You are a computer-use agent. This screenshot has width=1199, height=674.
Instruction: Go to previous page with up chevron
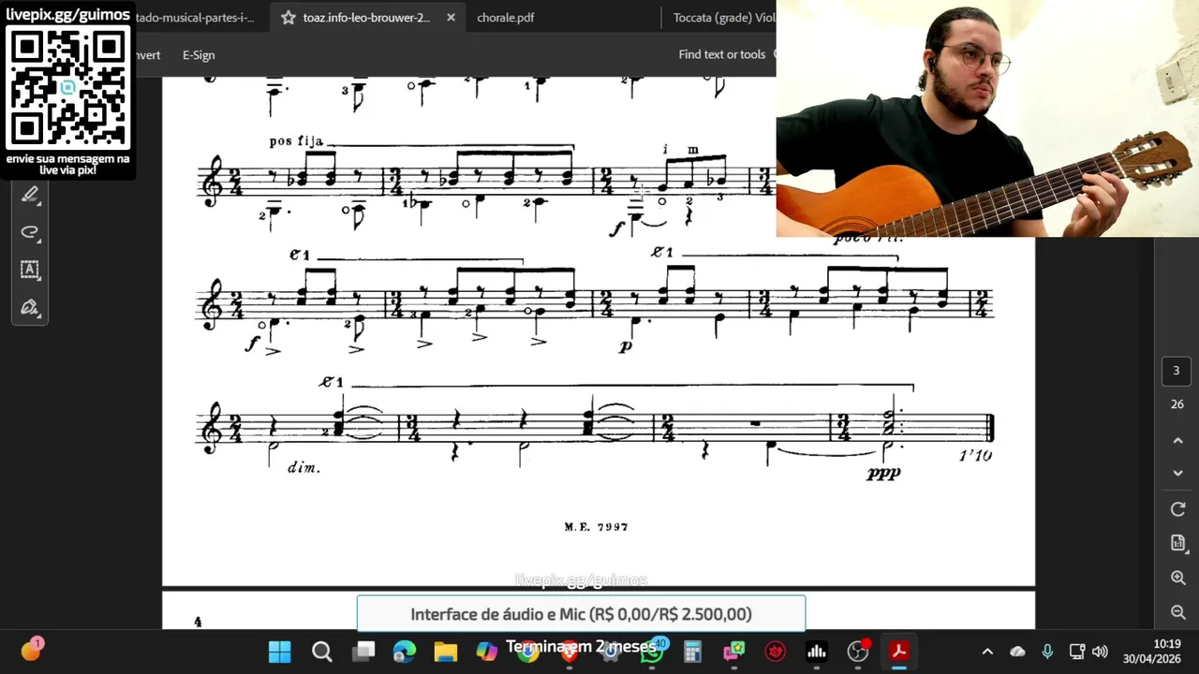coord(1178,440)
